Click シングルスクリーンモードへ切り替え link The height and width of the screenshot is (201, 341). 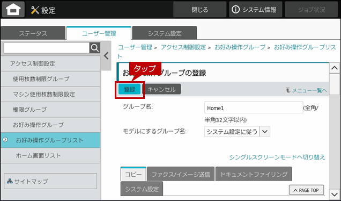pyautogui.click(x=277, y=157)
